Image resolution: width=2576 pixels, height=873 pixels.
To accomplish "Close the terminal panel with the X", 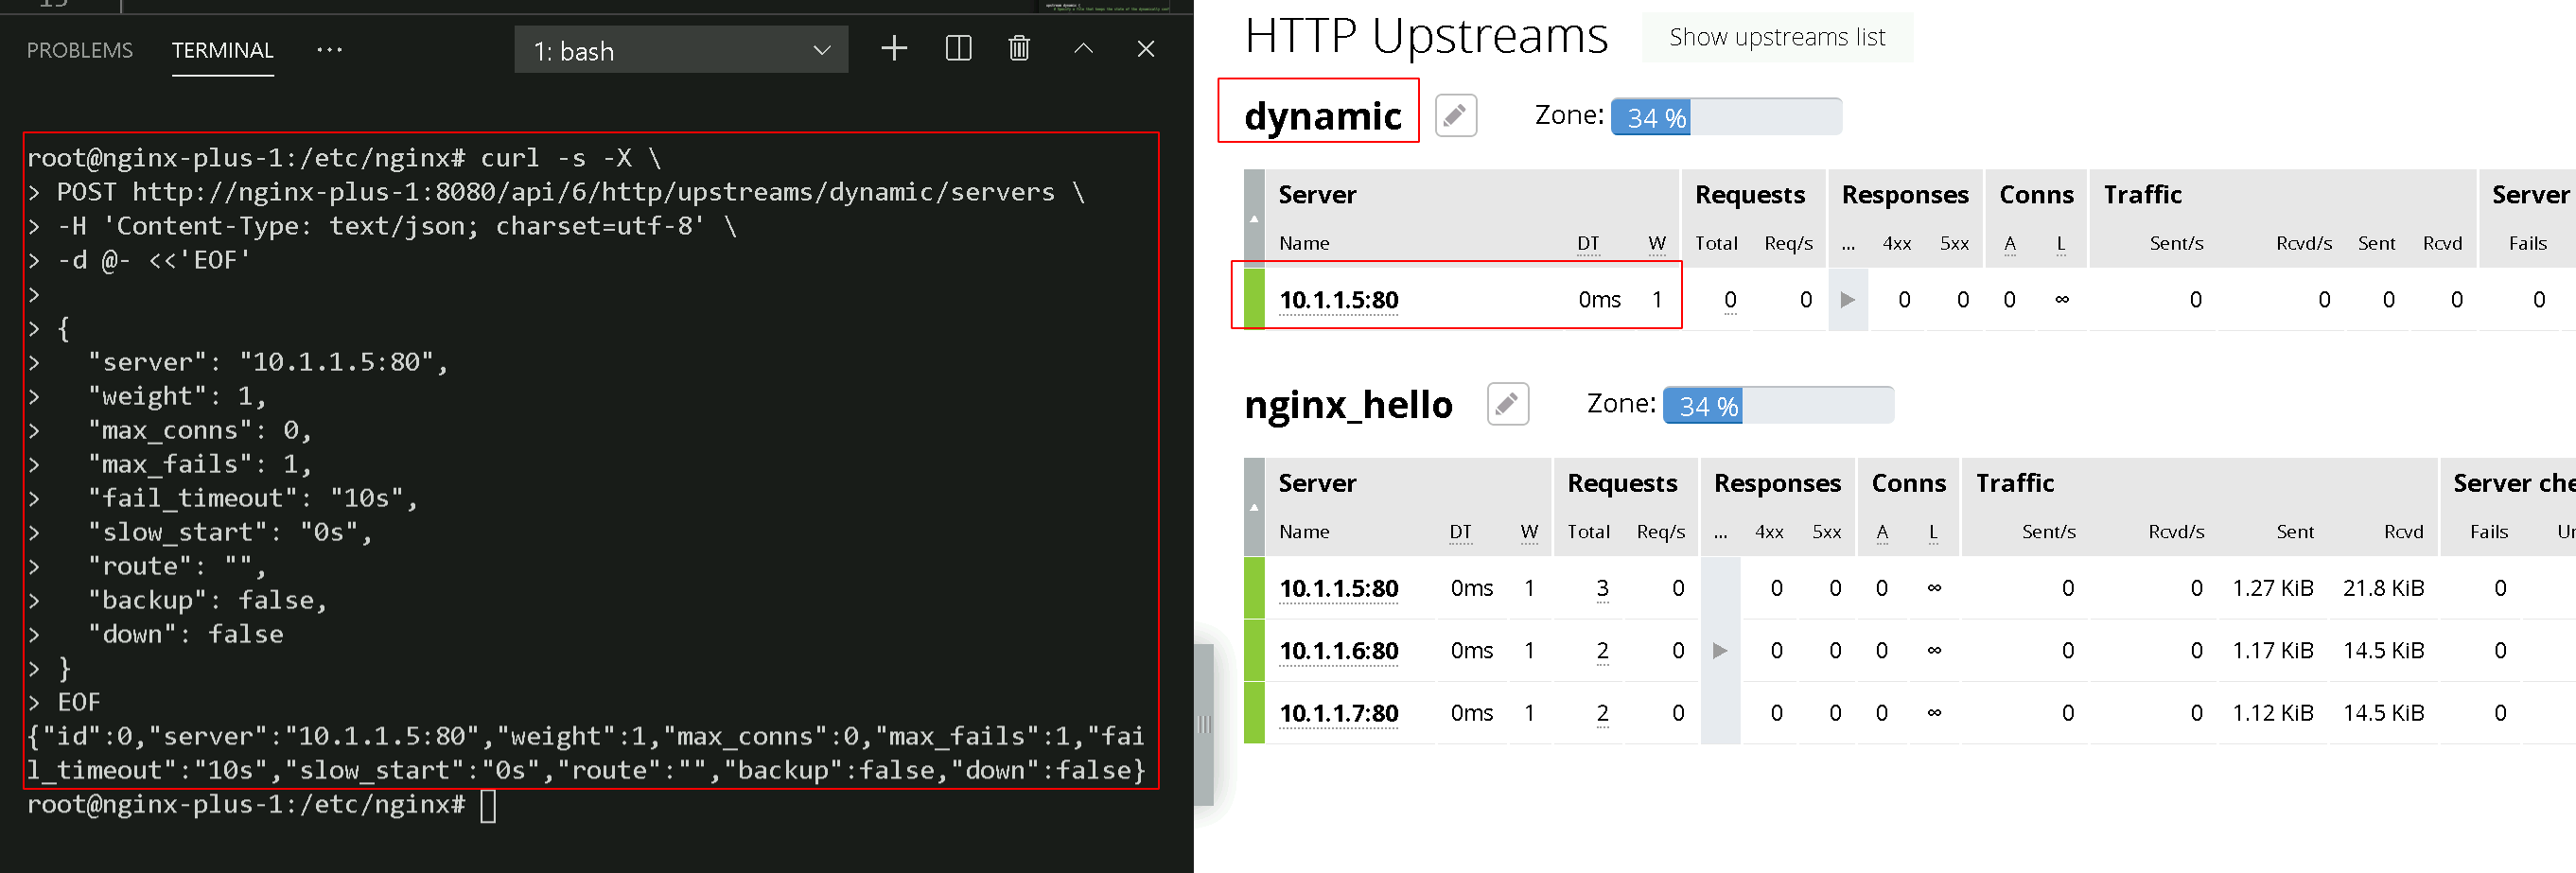I will click(1146, 48).
